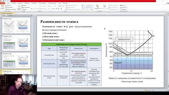Click the Fit slide to window icon
Screen dimensions: 169x95
click(168, 91)
